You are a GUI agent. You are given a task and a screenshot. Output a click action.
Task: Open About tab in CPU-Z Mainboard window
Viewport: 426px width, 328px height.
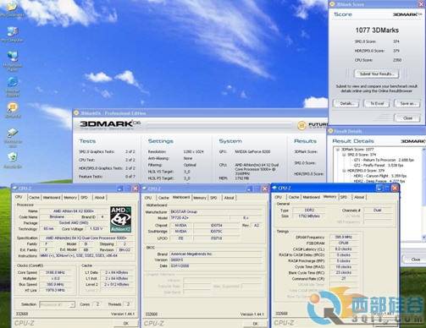coord(229,198)
